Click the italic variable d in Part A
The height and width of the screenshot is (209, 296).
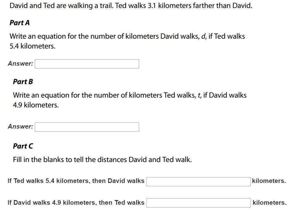(203, 36)
